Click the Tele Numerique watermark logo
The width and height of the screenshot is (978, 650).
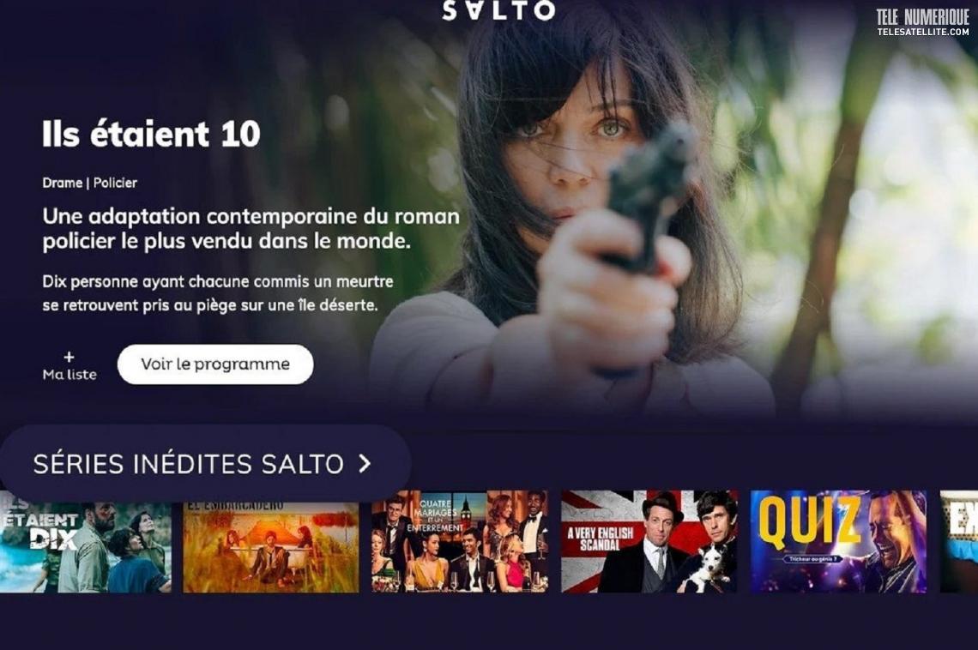(922, 17)
